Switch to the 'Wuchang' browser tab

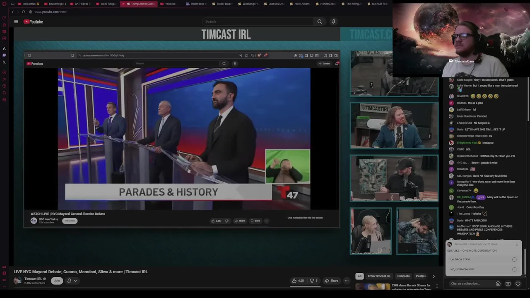tap(248, 4)
